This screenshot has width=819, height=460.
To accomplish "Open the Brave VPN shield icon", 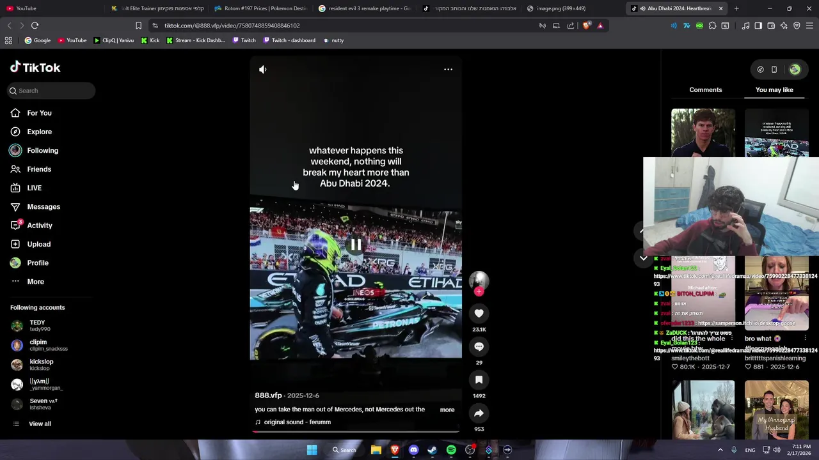I will point(797,26).
